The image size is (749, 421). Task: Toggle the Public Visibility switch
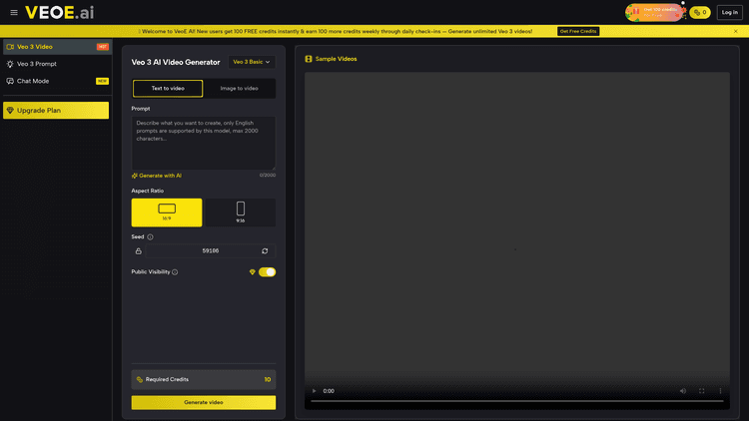tap(267, 272)
